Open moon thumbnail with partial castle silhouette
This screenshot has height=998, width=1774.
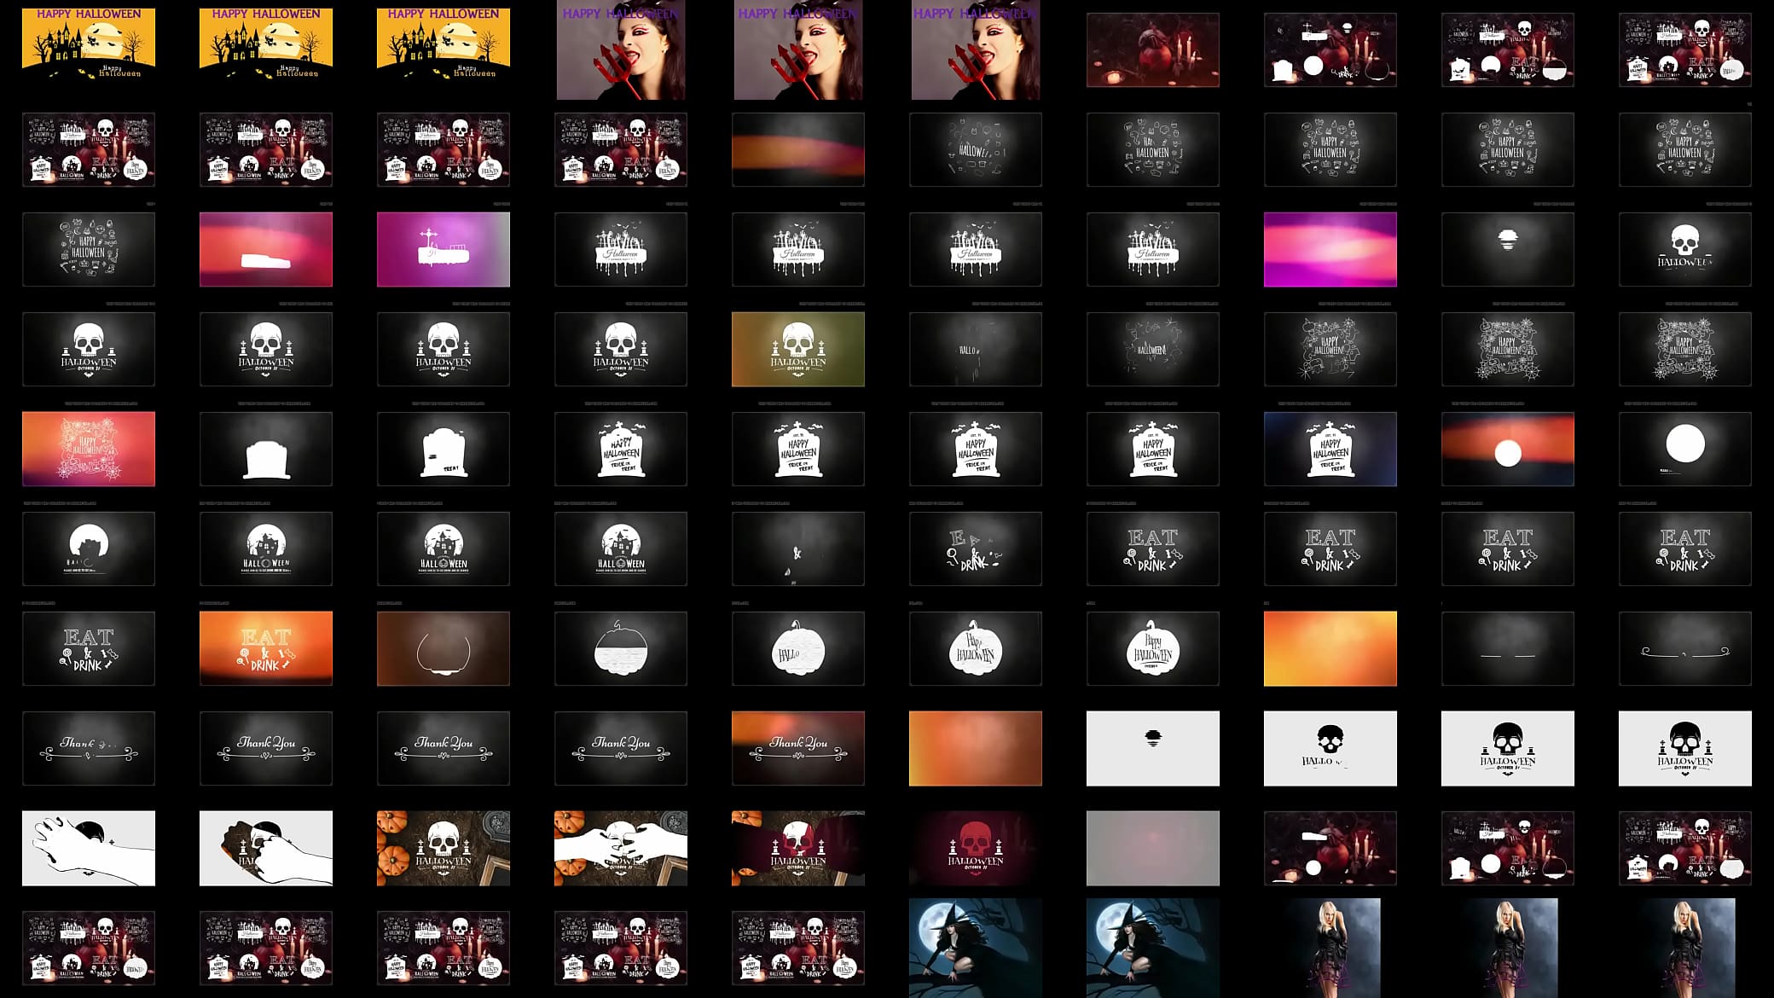point(89,548)
